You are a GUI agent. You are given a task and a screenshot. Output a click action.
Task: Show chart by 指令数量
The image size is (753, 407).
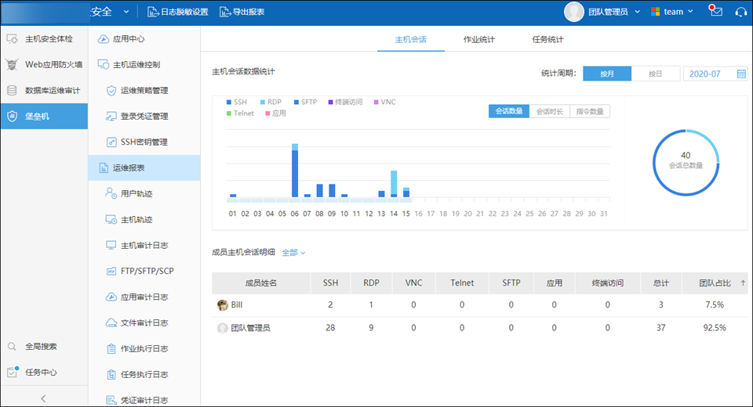590,111
